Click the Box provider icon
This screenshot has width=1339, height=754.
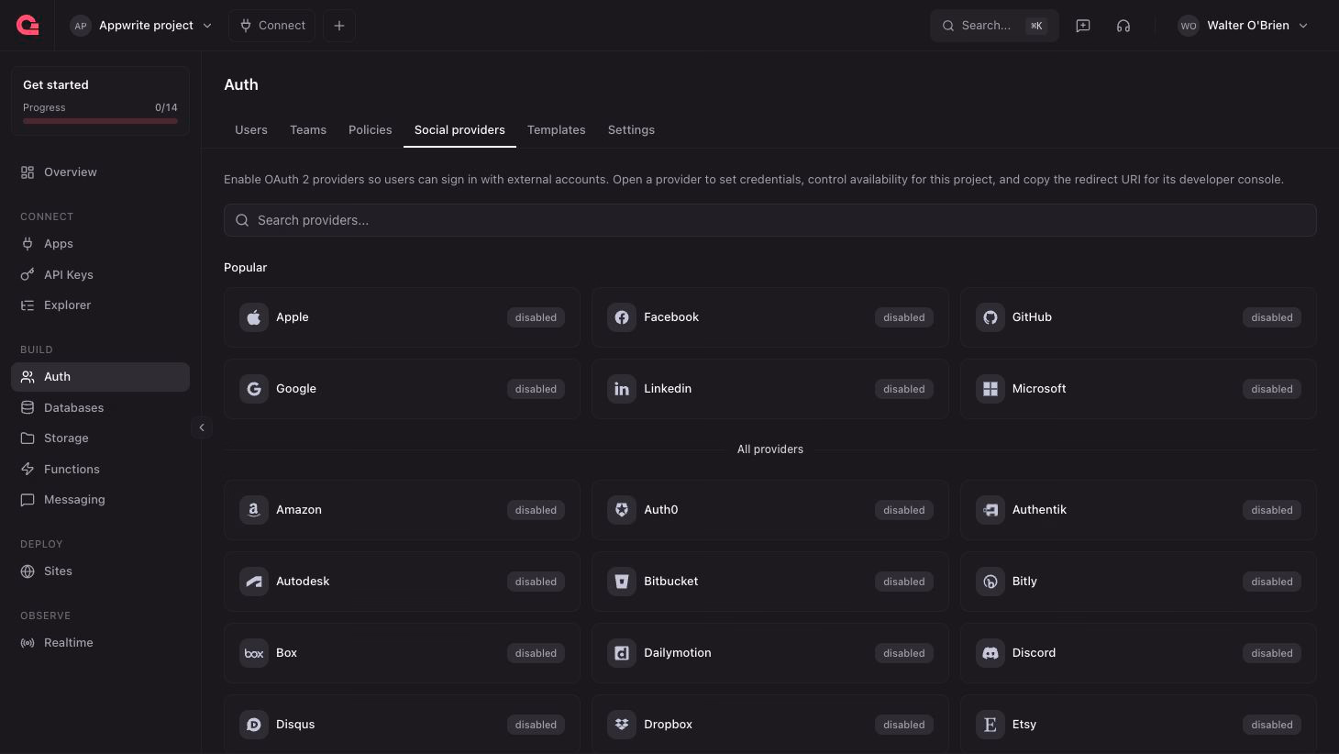[x=254, y=653]
